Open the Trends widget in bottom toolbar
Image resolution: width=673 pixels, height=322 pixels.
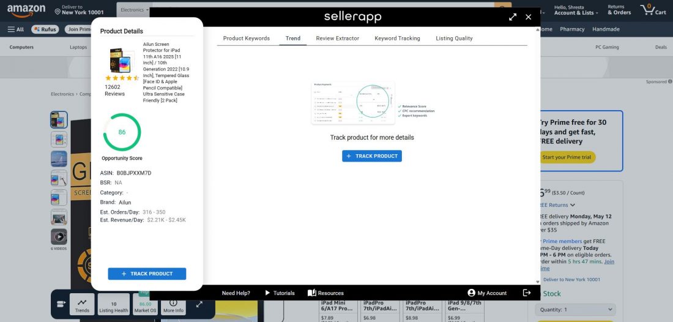pos(82,304)
